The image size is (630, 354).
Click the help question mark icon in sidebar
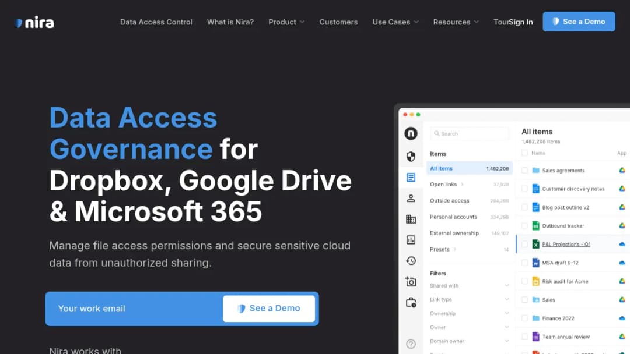(411, 344)
